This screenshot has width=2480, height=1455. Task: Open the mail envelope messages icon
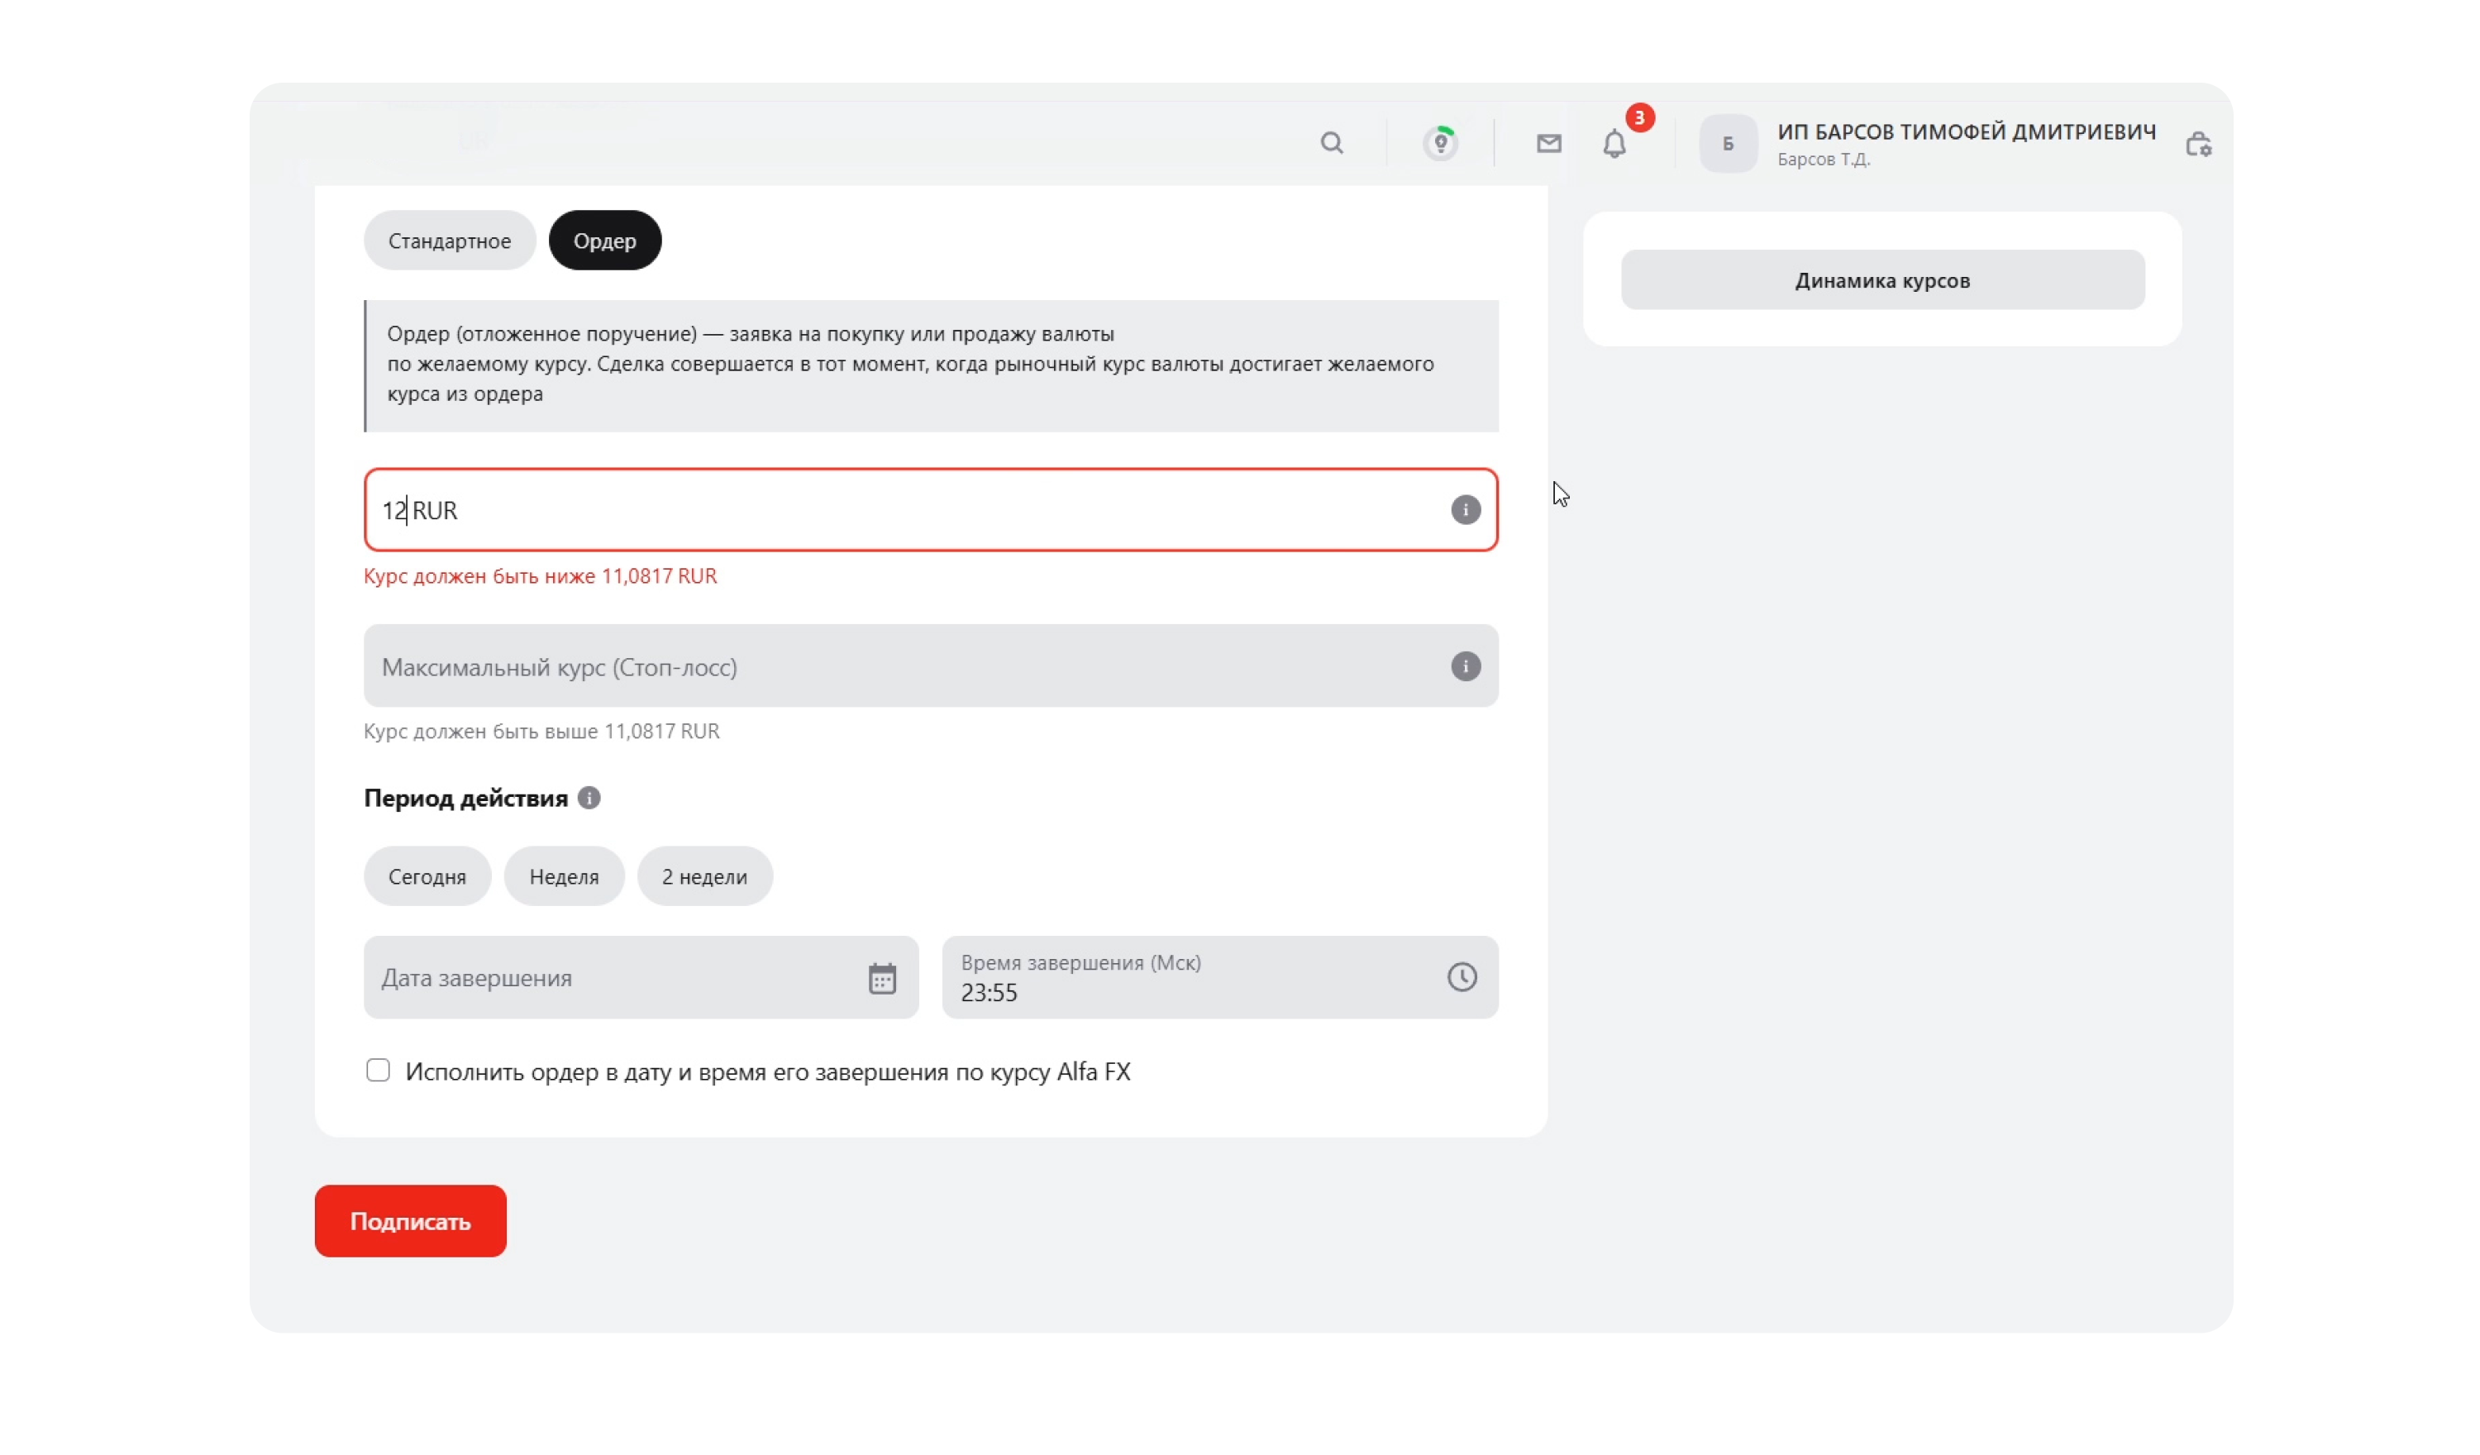[1548, 144]
